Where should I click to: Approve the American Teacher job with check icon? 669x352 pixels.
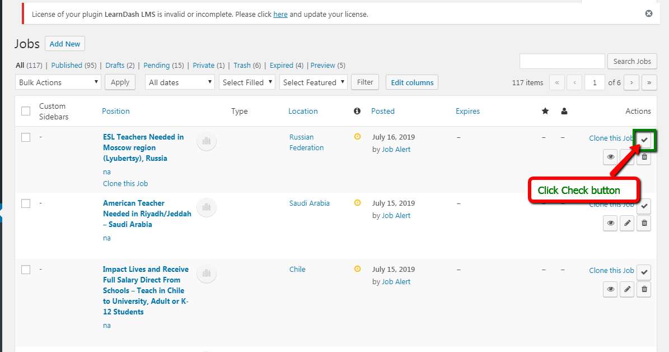click(x=644, y=206)
